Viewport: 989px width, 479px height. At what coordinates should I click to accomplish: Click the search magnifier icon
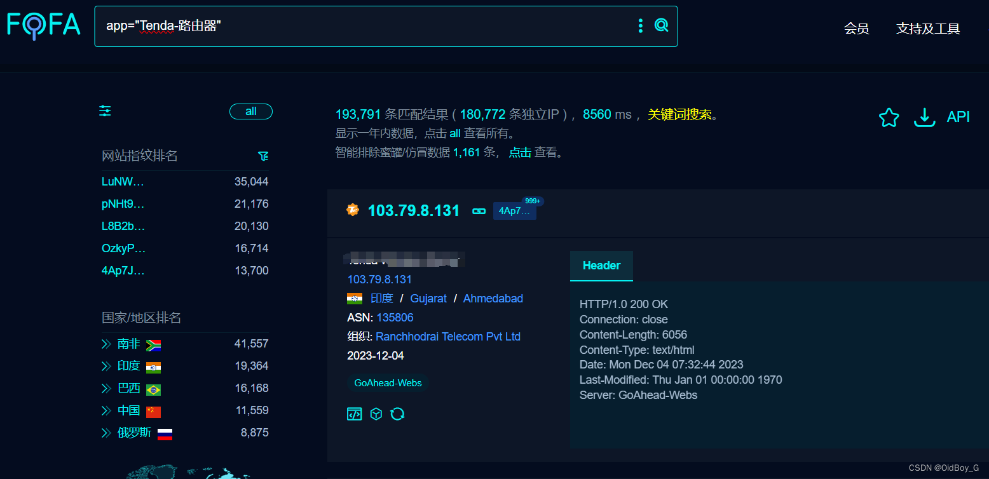pos(662,25)
